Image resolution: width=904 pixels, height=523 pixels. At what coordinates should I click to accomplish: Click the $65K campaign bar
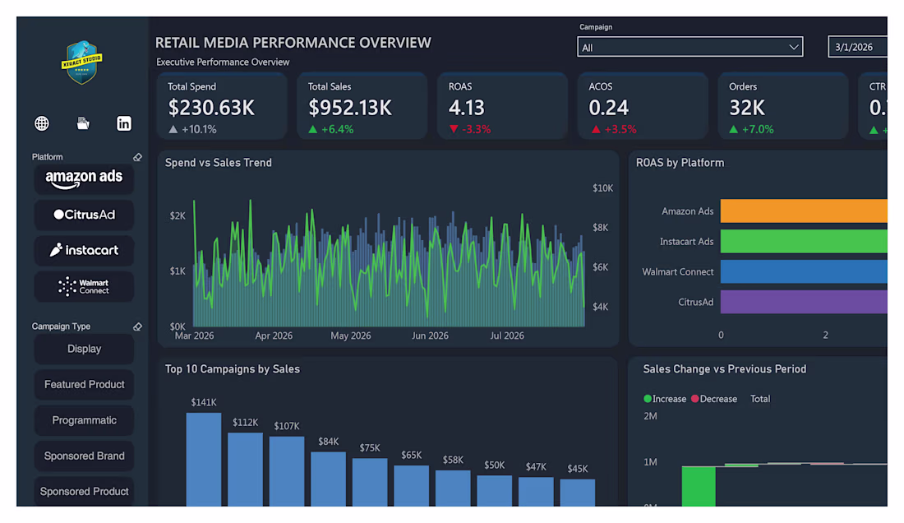tap(411, 486)
